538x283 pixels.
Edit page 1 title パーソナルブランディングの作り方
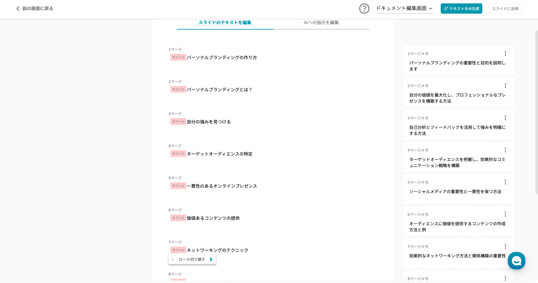click(222, 58)
